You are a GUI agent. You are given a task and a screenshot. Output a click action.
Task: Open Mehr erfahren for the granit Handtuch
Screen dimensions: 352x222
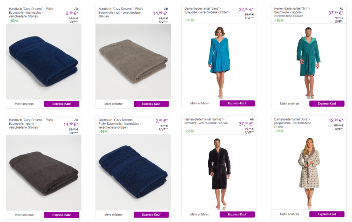coord(24,215)
